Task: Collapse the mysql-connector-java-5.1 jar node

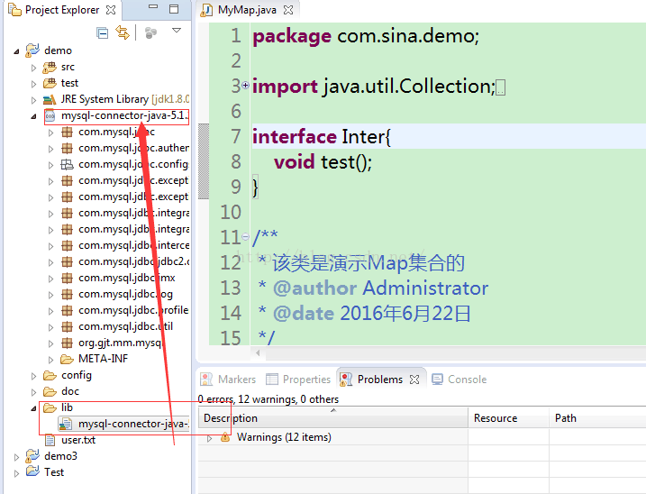Action: pos(33,117)
